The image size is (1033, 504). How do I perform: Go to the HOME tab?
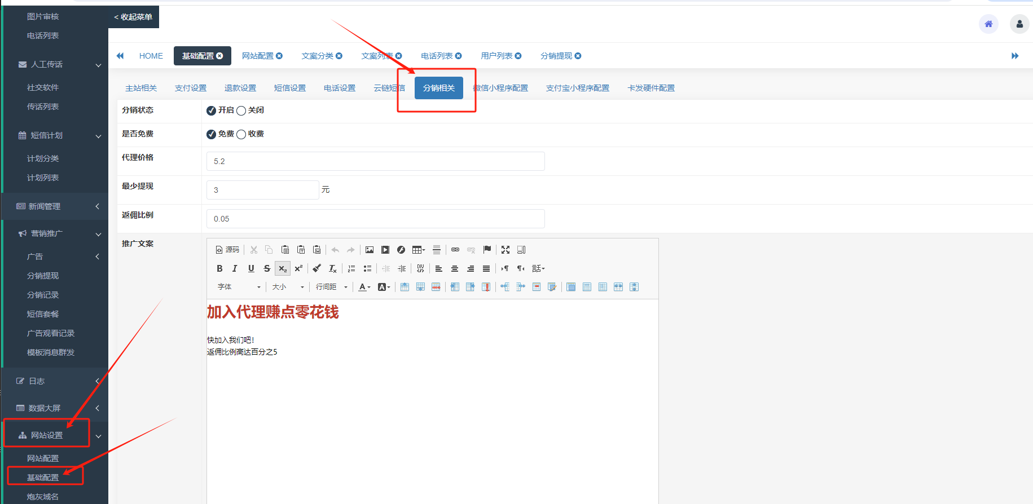tap(151, 56)
